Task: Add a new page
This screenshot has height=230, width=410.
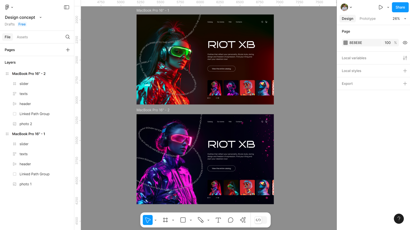Action: [x=68, y=50]
